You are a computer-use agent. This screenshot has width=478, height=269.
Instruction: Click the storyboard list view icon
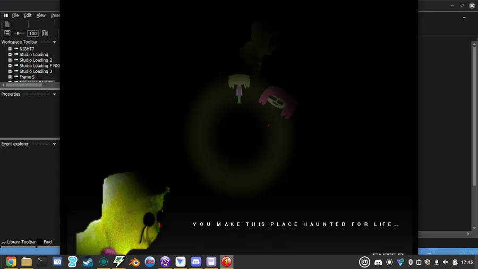click(7, 33)
